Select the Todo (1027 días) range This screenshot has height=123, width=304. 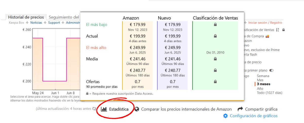tap(270, 93)
